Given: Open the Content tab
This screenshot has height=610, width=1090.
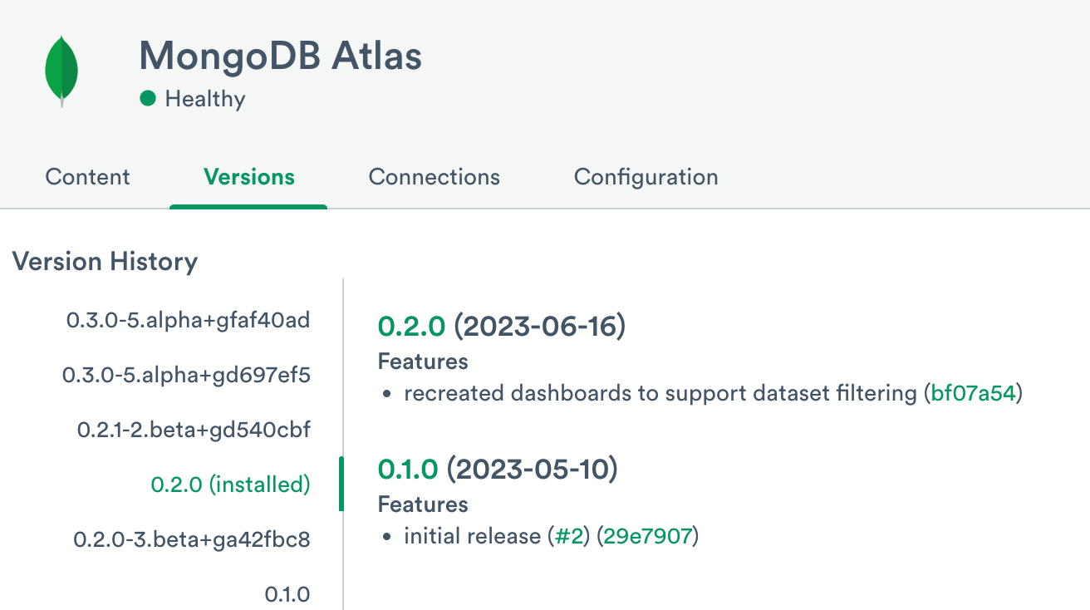Looking at the screenshot, I should 87,177.
